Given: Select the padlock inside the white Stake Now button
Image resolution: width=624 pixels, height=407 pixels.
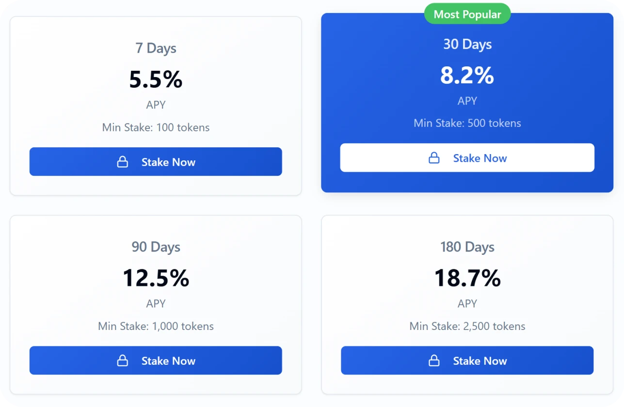Looking at the screenshot, I should [434, 157].
